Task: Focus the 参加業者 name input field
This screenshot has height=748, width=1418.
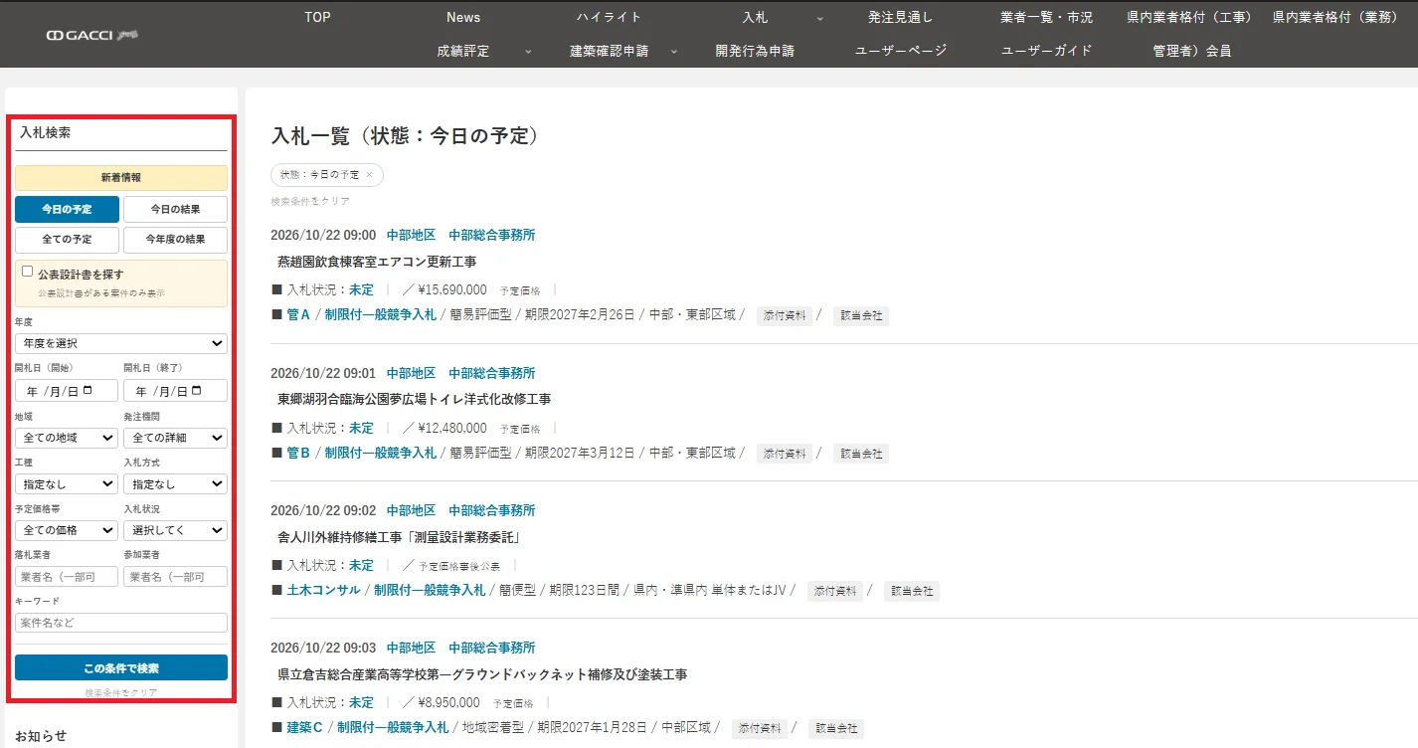Action: point(175,577)
